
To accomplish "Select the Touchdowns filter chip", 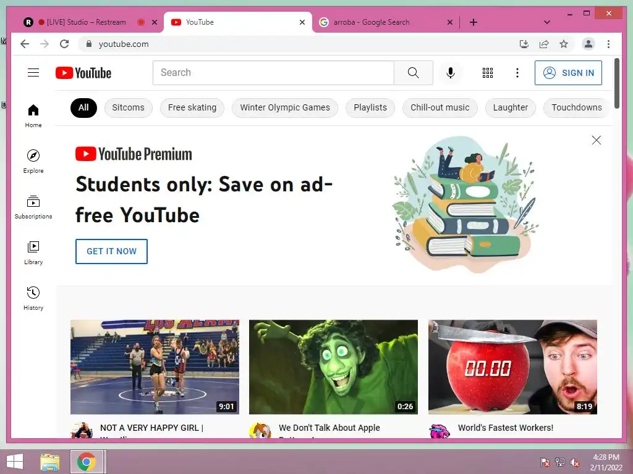I will 577,107.
